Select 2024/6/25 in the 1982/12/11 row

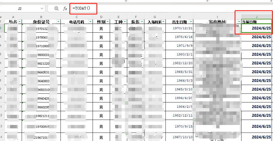257,115
